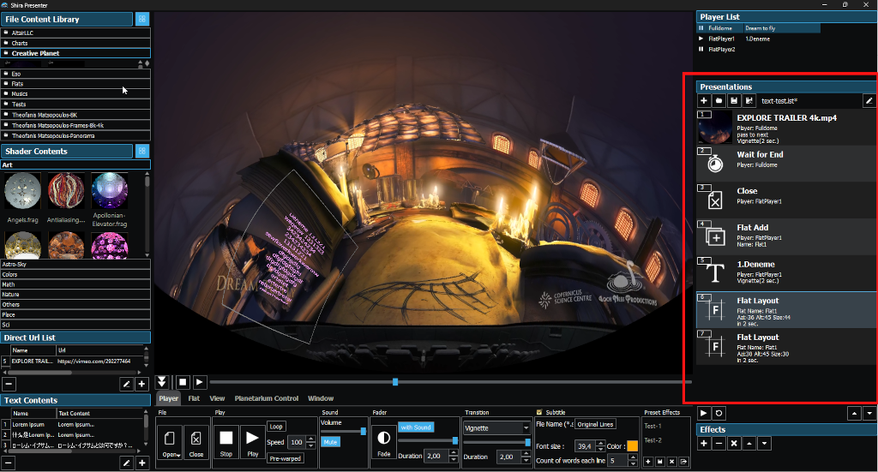Save the presentation using the disk icon
Screen dimensions: 878x472
click(x=734, y=101)
